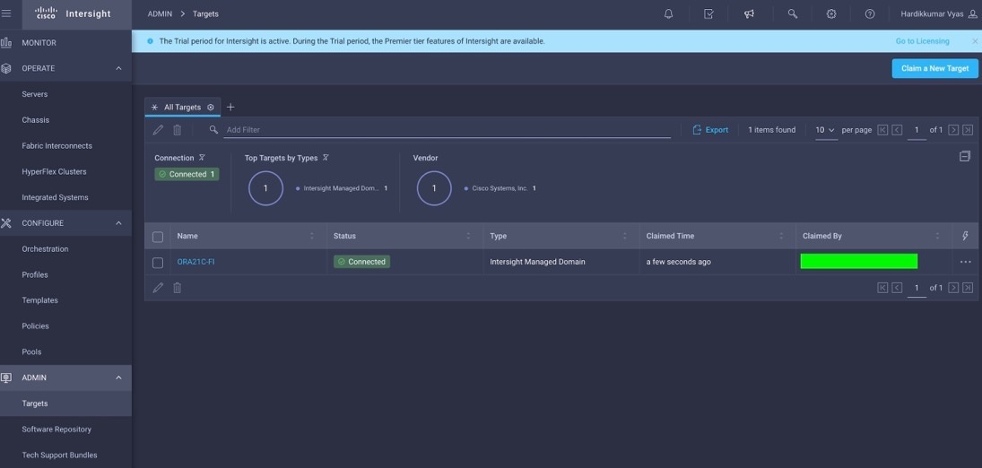Click the ADMIN breadcrumb link

point(160,13)
